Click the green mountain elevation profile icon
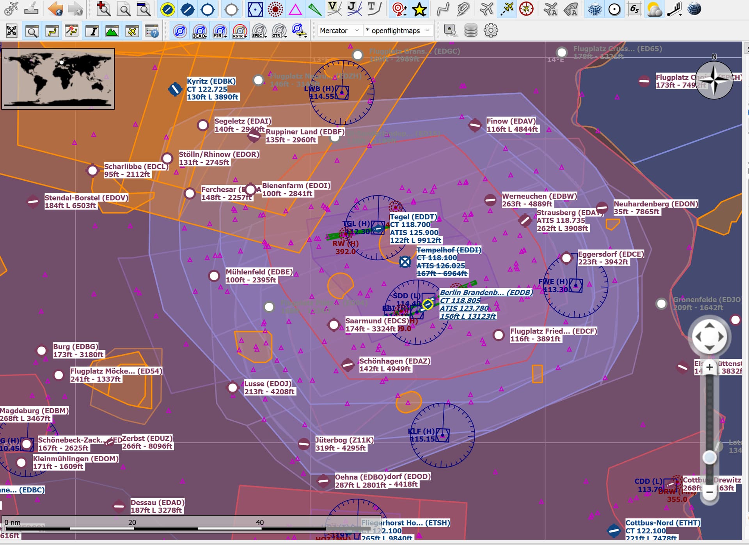Screen dimensions: 749x545 click(112, 31)
